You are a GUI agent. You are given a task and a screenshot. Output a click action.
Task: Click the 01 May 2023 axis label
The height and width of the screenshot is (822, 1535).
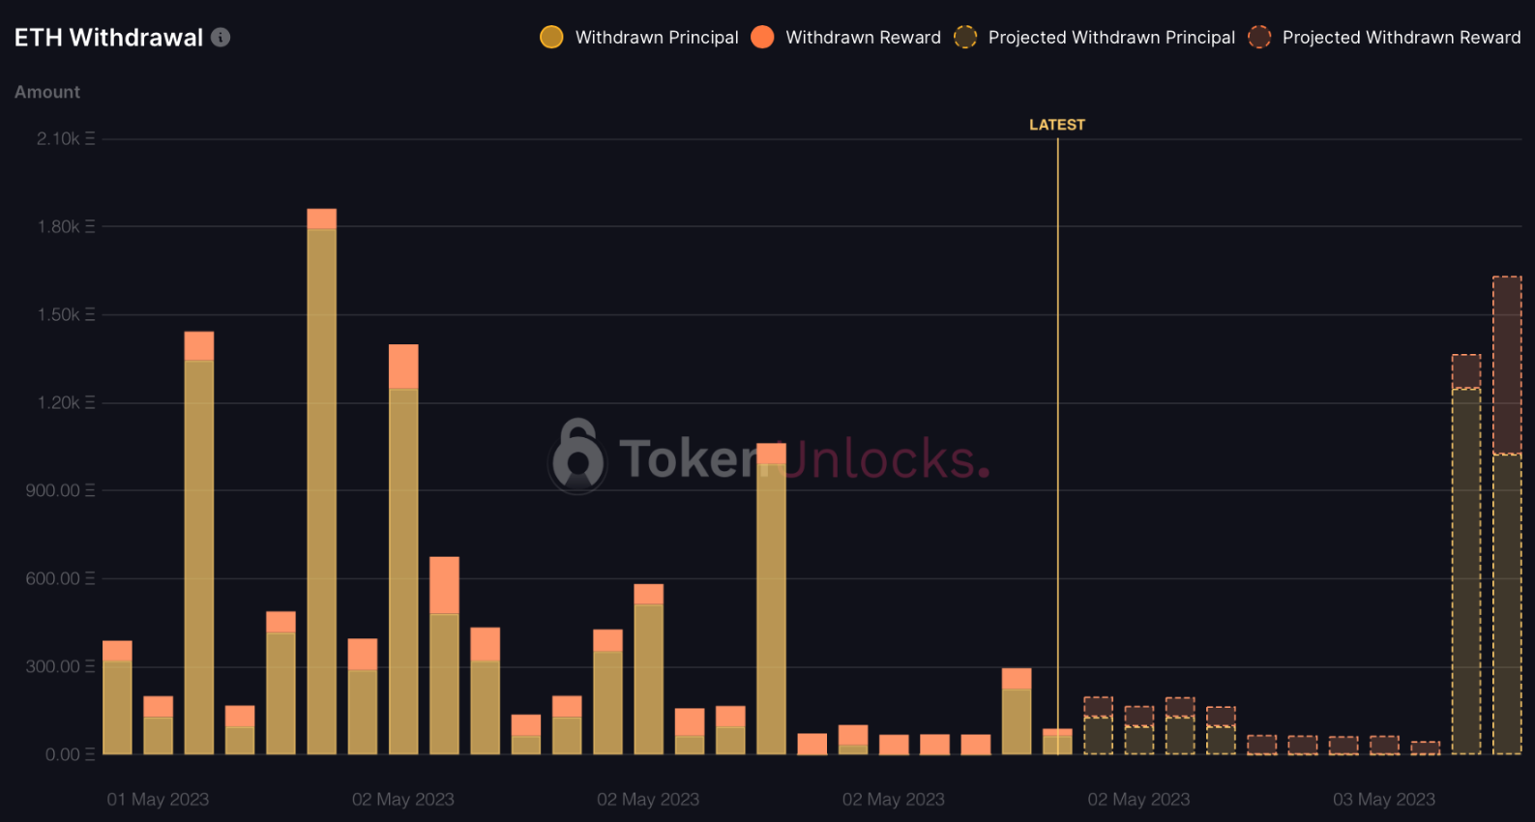tap(158, 800)
